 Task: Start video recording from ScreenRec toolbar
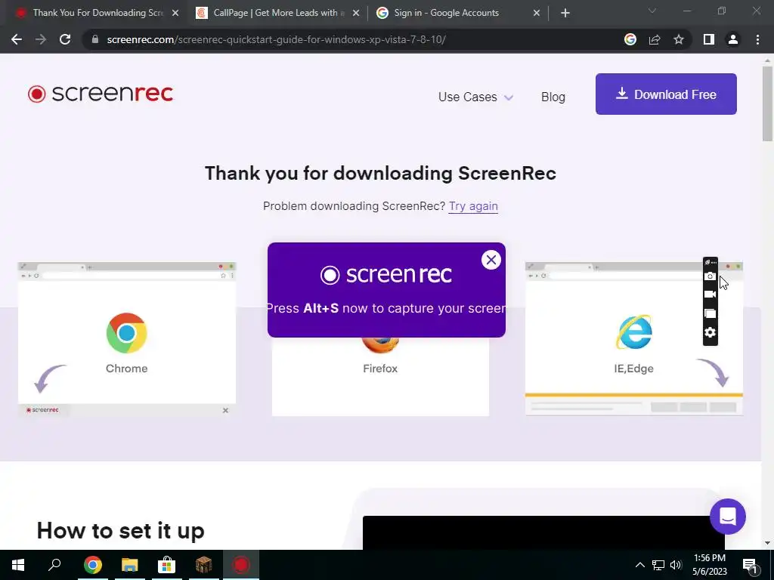pos(710,295)
